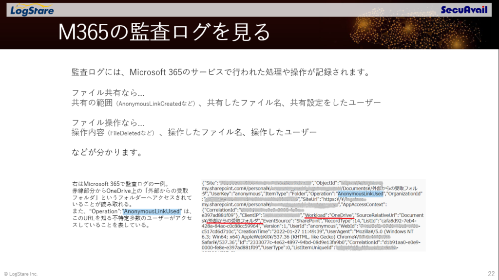Screen dimensions: 499x280
Task: Click the SecuAvail logo in the header
Action: pyautogui.click(x=464, y=10)
